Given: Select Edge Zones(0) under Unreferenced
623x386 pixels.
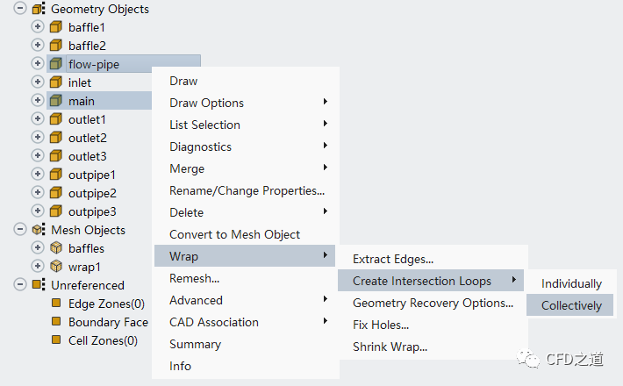Looking at the screenshot, I should [106, 304].
